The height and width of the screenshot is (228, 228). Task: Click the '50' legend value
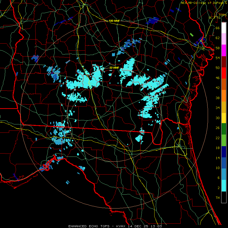pos(218,68)
